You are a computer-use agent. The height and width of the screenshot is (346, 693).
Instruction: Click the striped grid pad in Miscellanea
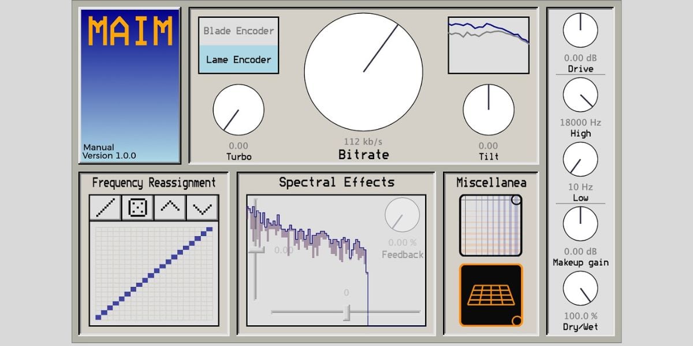point(491,225)
